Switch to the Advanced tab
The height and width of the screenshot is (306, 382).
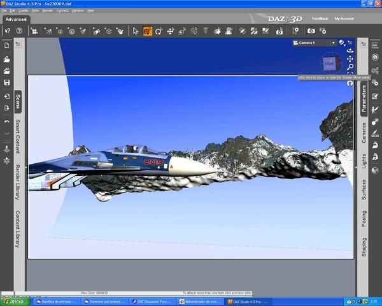pyautogui.click(x=16, y=20)
